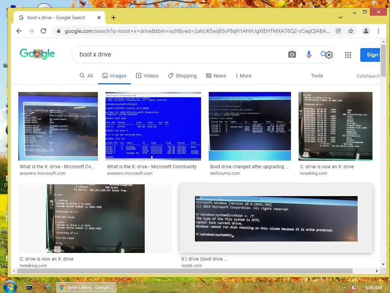Select the Images tab
The width and height of the screenshot is (390, 293).
coord(114,76)
